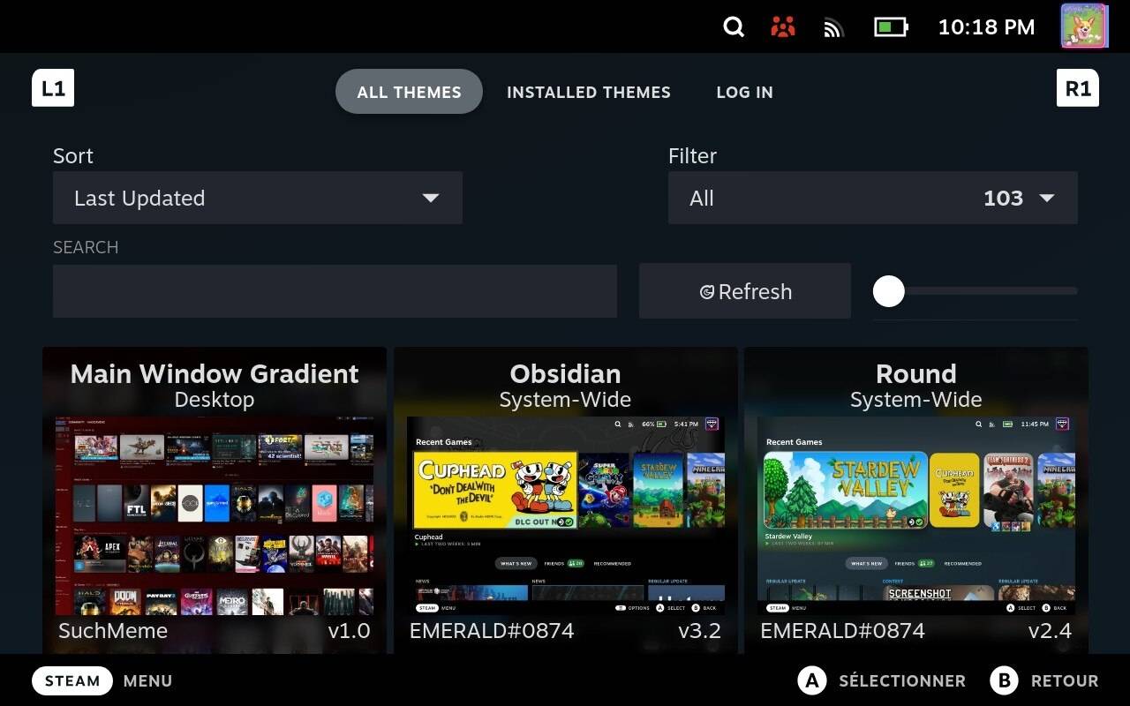Click the SuchMeme author name

pos(113,631)
